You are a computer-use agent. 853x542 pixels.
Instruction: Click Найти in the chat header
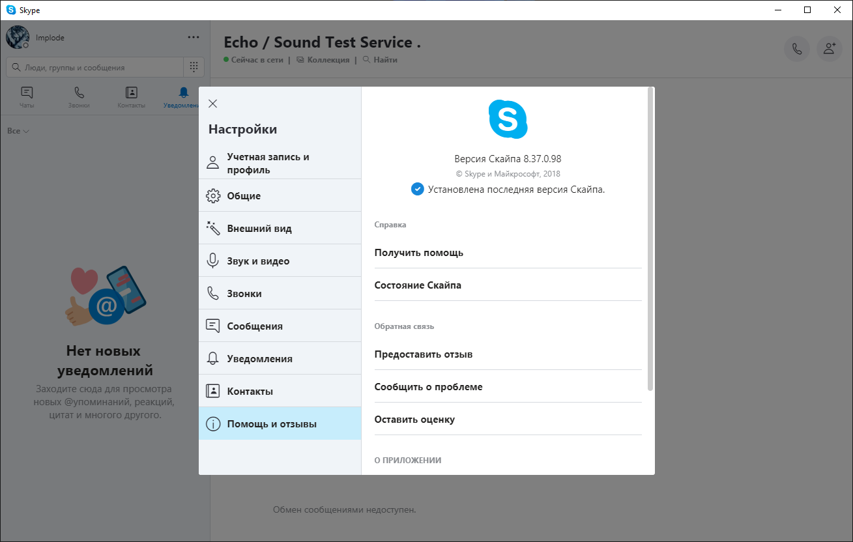tap(380, 60)
